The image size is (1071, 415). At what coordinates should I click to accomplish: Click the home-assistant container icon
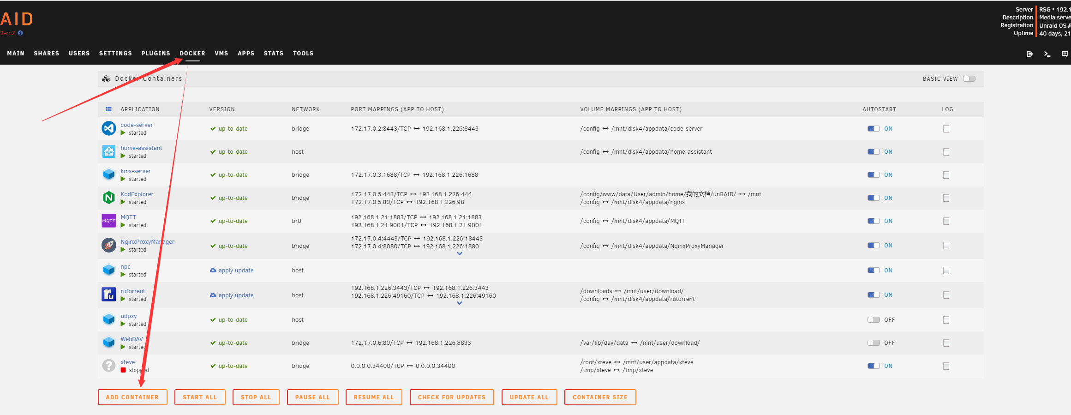click(109, 151)
